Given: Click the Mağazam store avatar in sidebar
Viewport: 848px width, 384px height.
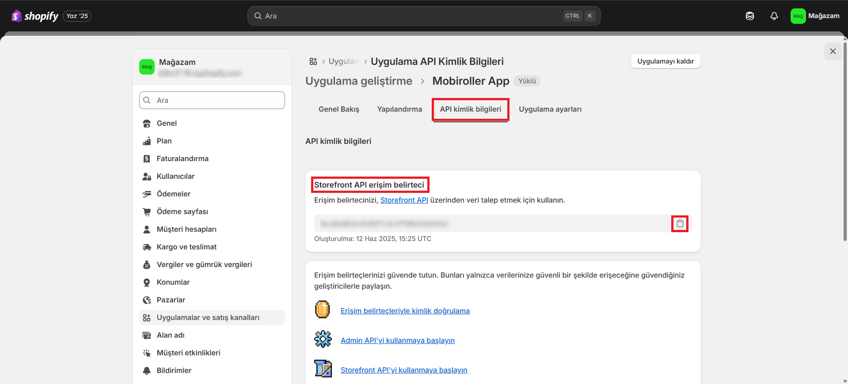Looking at the screenshot, I should (147, 67).
